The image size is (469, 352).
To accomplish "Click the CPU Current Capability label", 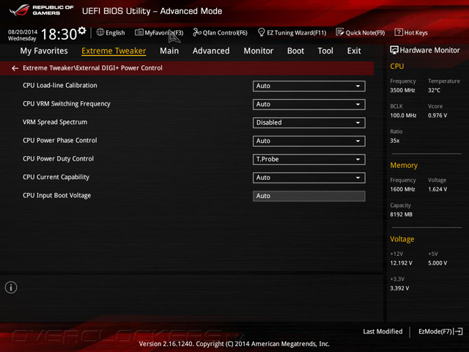I will click(x=56, y=177).
